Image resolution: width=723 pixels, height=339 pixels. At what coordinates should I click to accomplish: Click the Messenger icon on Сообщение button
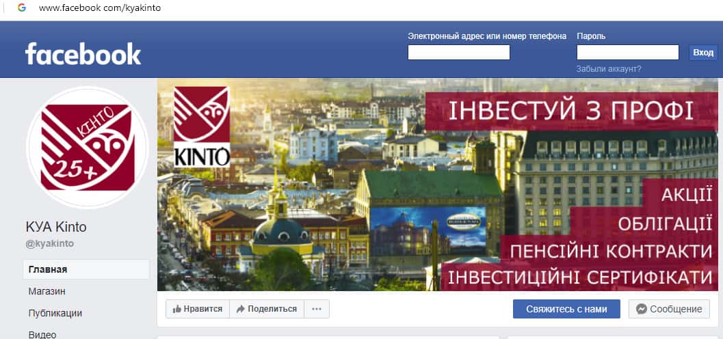coord(641,309)
